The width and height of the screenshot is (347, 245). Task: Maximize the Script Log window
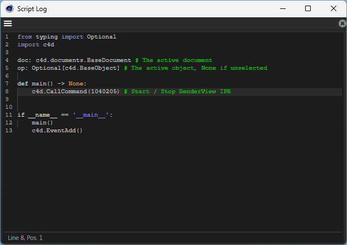308,8
